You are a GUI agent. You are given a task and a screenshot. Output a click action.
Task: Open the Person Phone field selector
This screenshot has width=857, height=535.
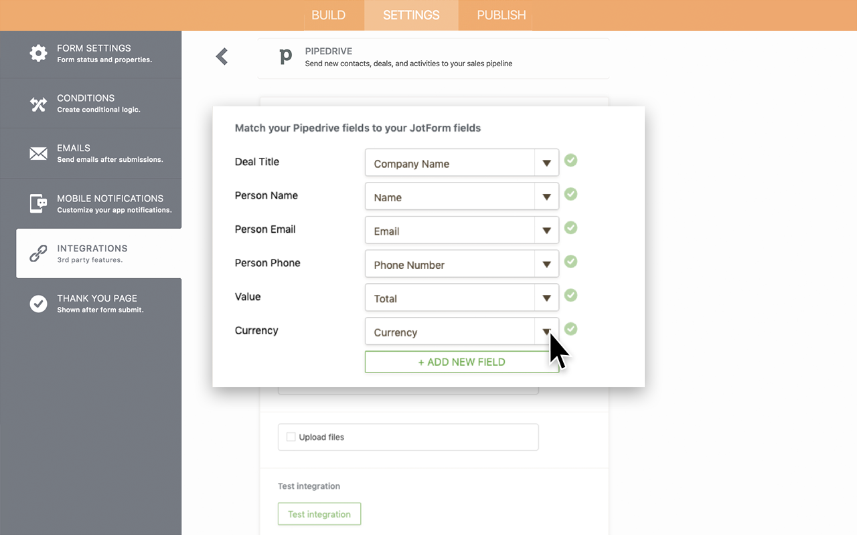pyautogui.click(x=461, y=265)
